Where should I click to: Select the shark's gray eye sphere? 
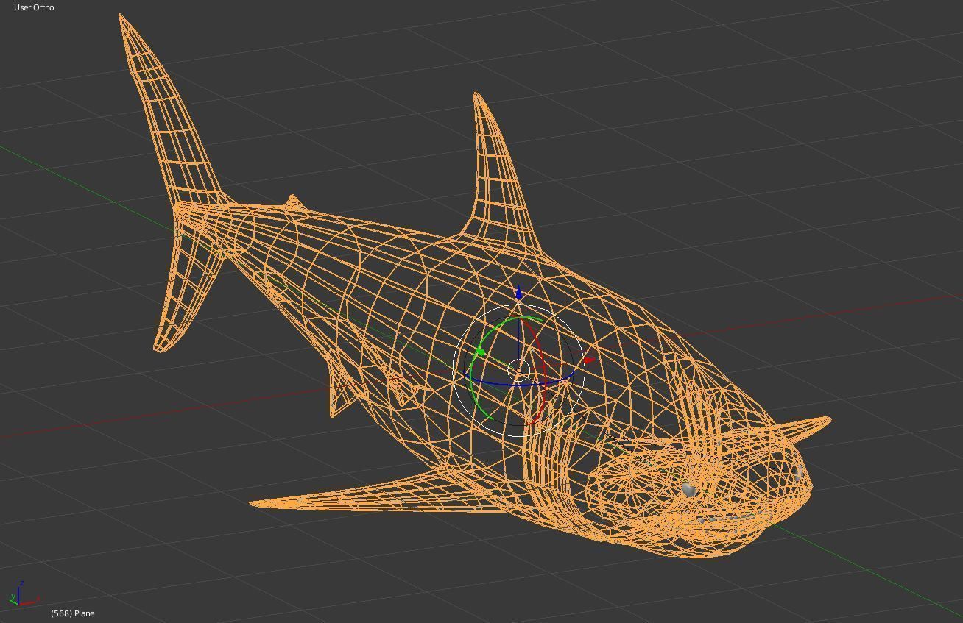pyautogui.click(x=689, y=488)
